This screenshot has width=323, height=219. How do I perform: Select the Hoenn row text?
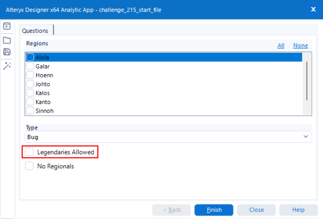coord(44,75)
